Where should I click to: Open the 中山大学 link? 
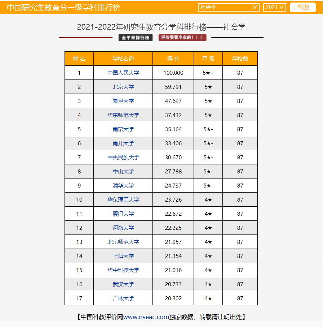tap(123, 172)
